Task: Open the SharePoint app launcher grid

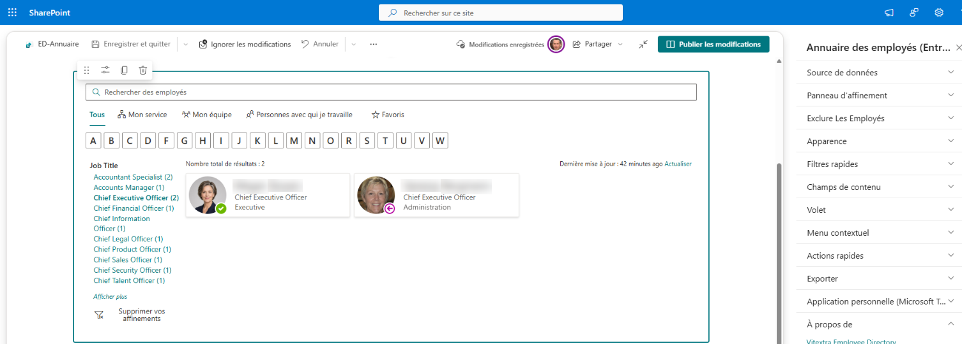Action: pos(12,12)
